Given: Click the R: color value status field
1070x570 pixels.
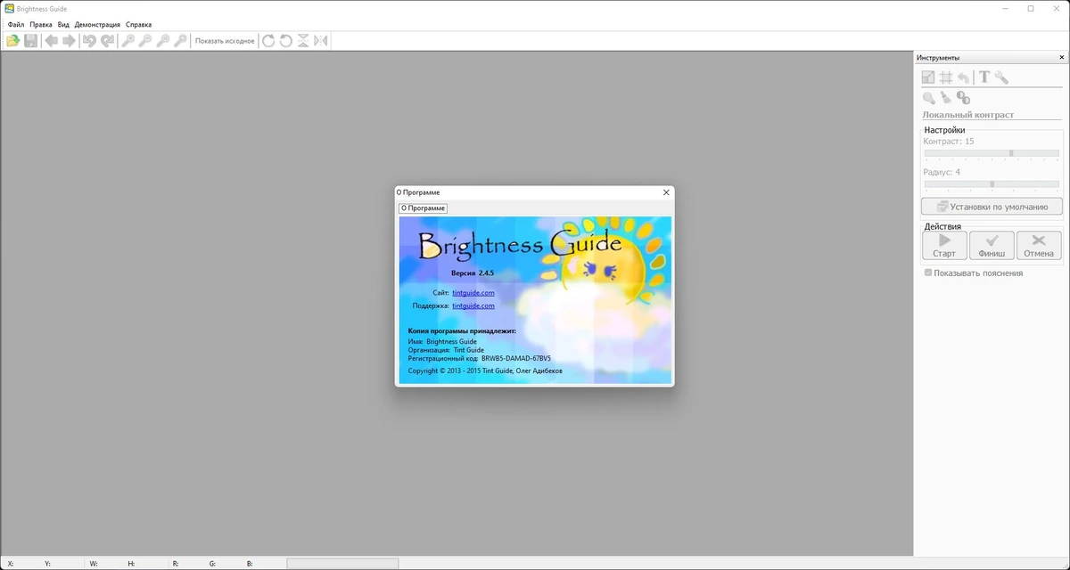Looking at the screenshot, I should coord(176,564).
